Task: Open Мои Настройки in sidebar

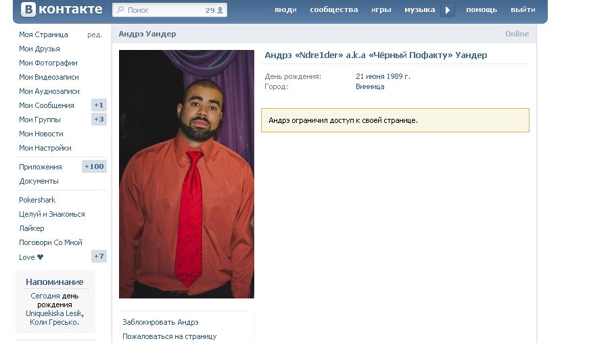Action: [x=45, y=148]
